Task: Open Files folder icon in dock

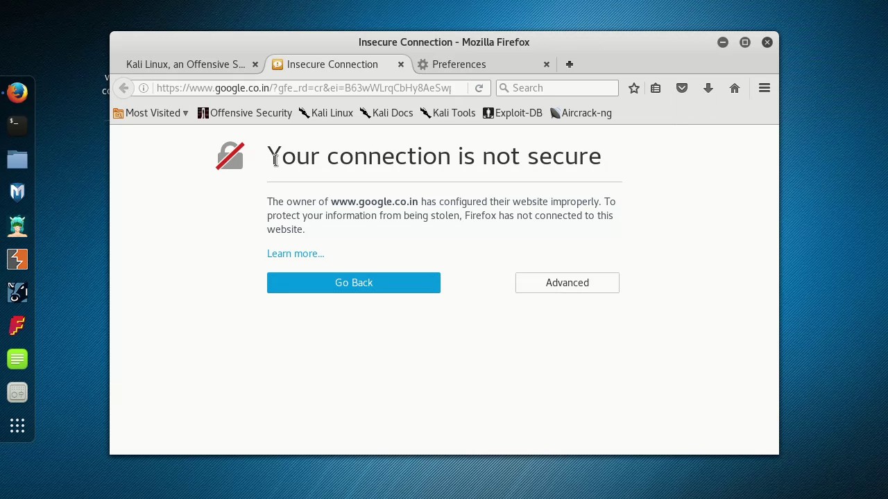Action: tap(17, 159)
